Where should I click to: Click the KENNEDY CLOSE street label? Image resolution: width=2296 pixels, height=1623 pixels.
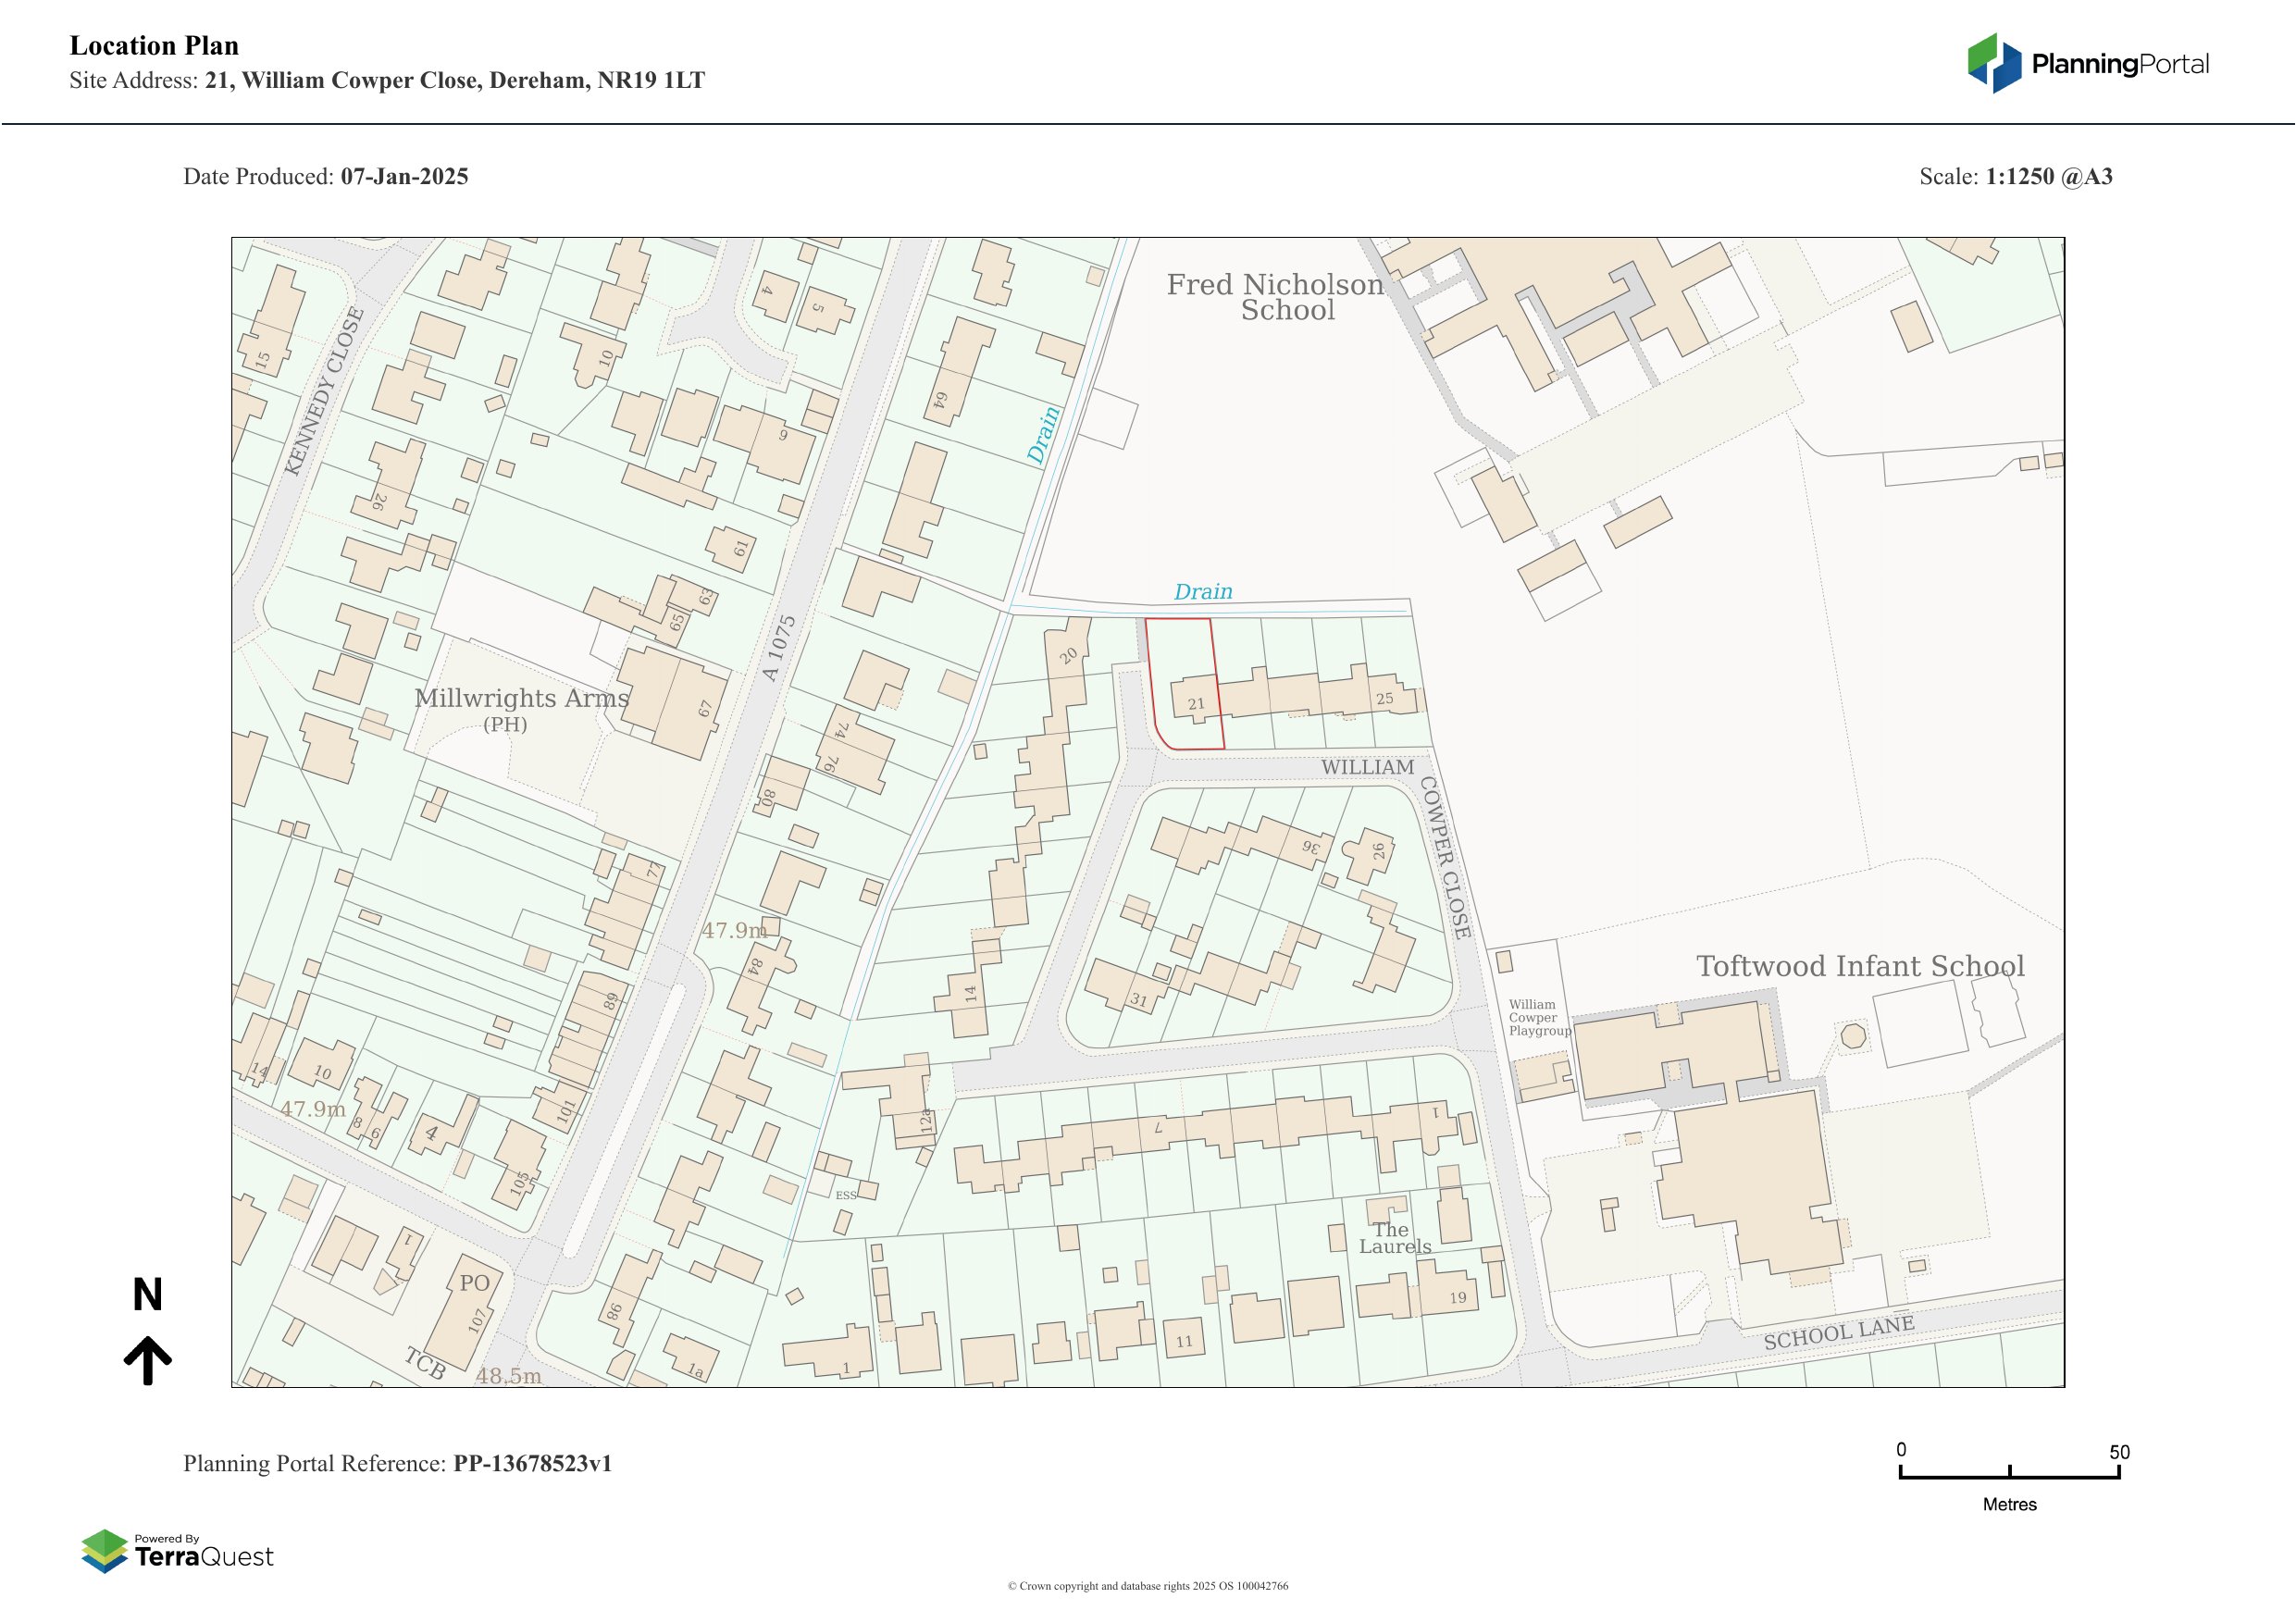click(324, 392)
